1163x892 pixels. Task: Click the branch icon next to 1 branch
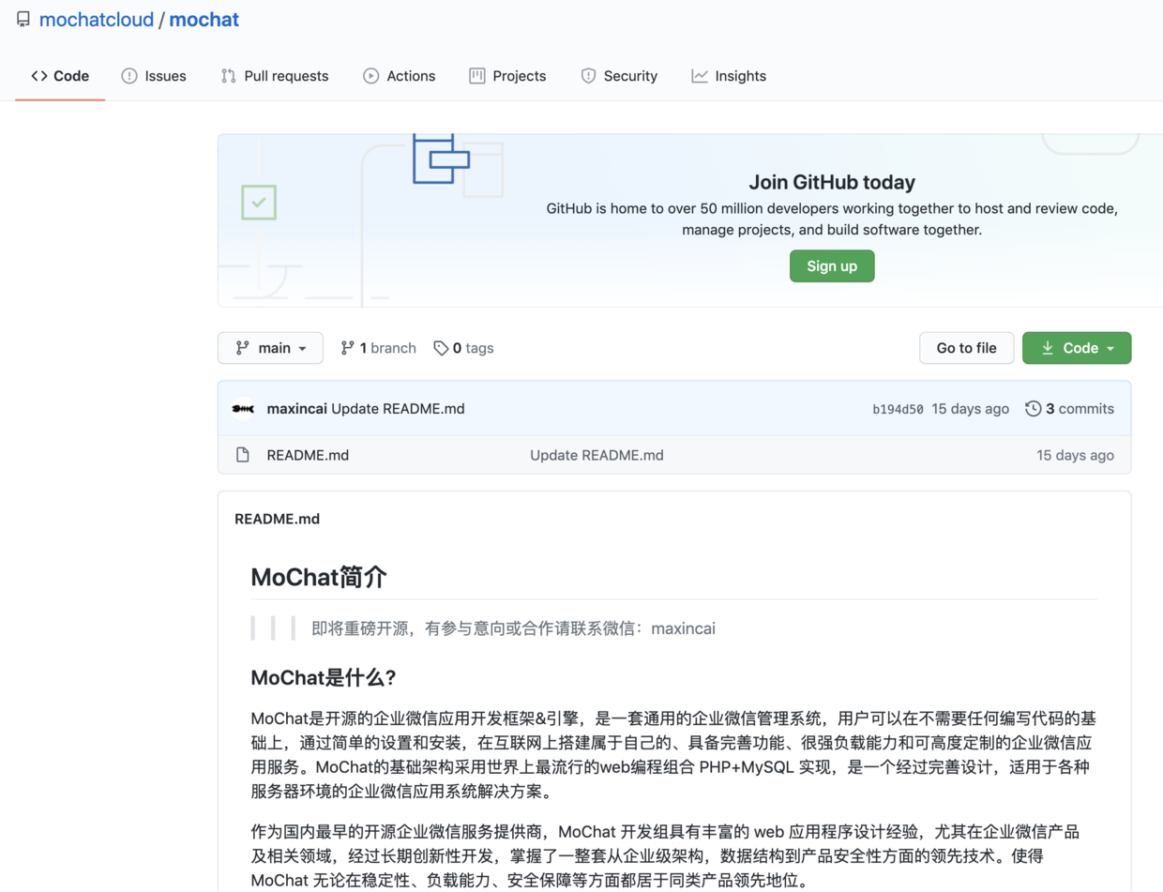[x=347, y=348]
